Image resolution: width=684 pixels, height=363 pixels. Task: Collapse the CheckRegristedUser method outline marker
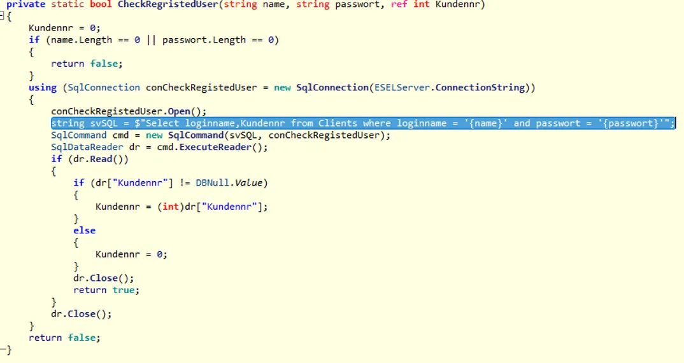tap(3, 16)
